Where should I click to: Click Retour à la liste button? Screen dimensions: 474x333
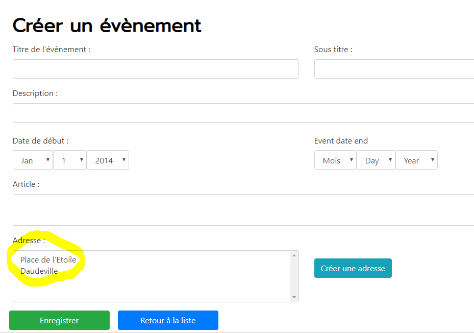(168, 320)
